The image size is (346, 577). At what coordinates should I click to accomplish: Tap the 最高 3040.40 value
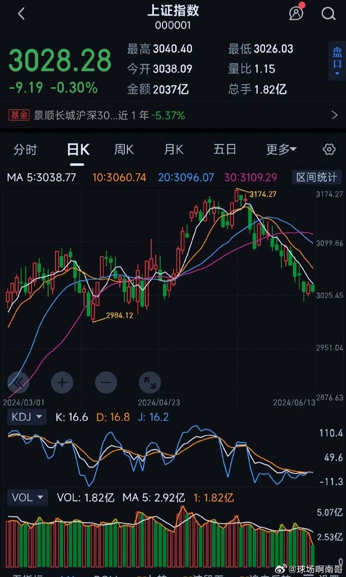tap(160, 49)
